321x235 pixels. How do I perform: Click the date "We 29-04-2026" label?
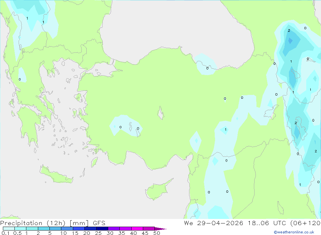coord(213,223)
